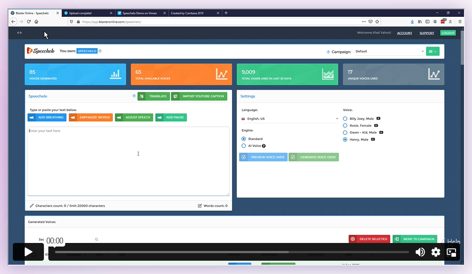
Task: Click the browser reload icon
Action: tap(29, 21)
